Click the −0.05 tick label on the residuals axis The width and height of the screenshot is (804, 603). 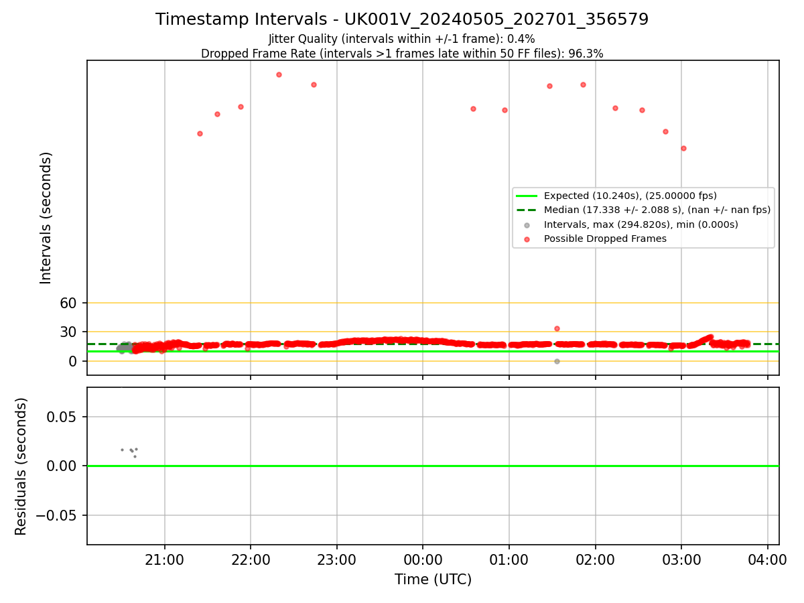(x=57, y=515)
